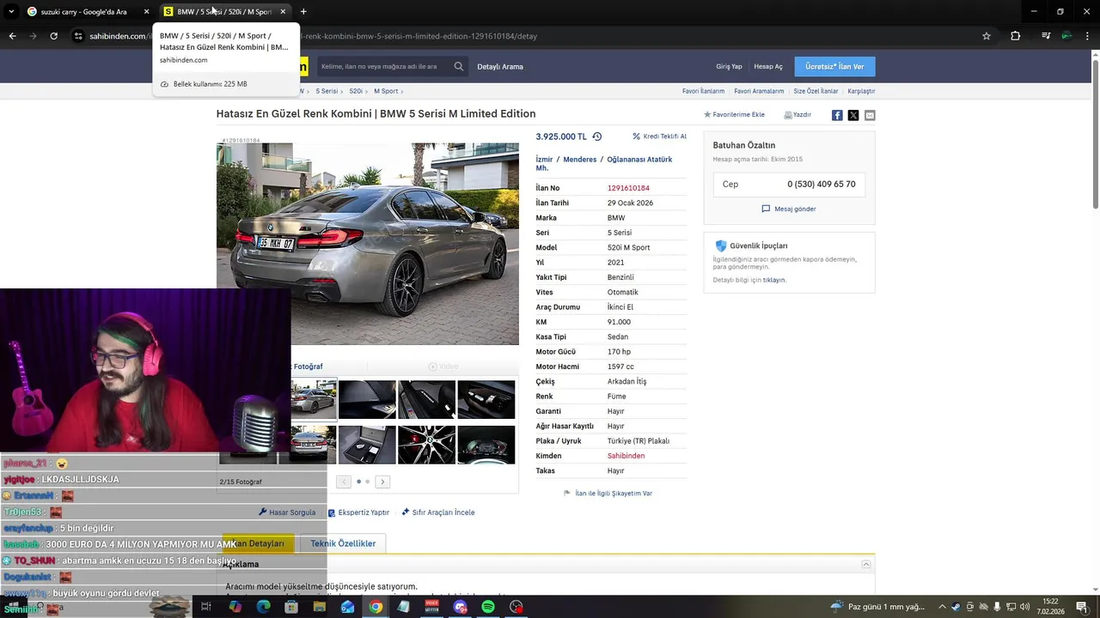Screen dimensions: 1100x618
Task: Click the search keyword input field
Action: click(384, 66)
